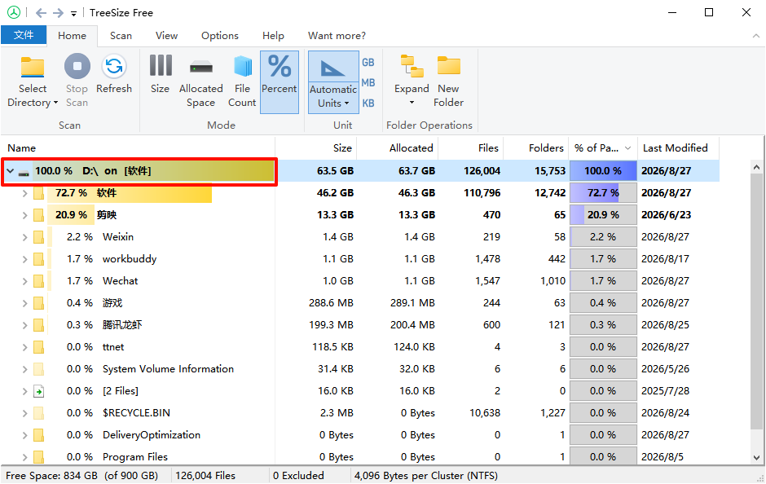Expand the workbuddy folder node

pyautogui.click(x=25, y=259)
